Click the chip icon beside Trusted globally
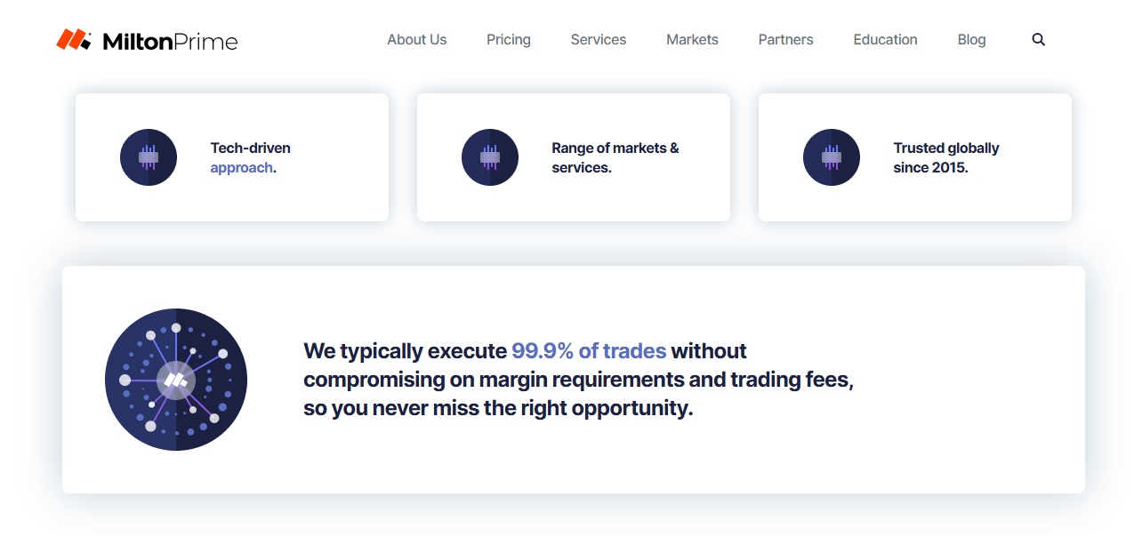 click(x=832, y=157)
